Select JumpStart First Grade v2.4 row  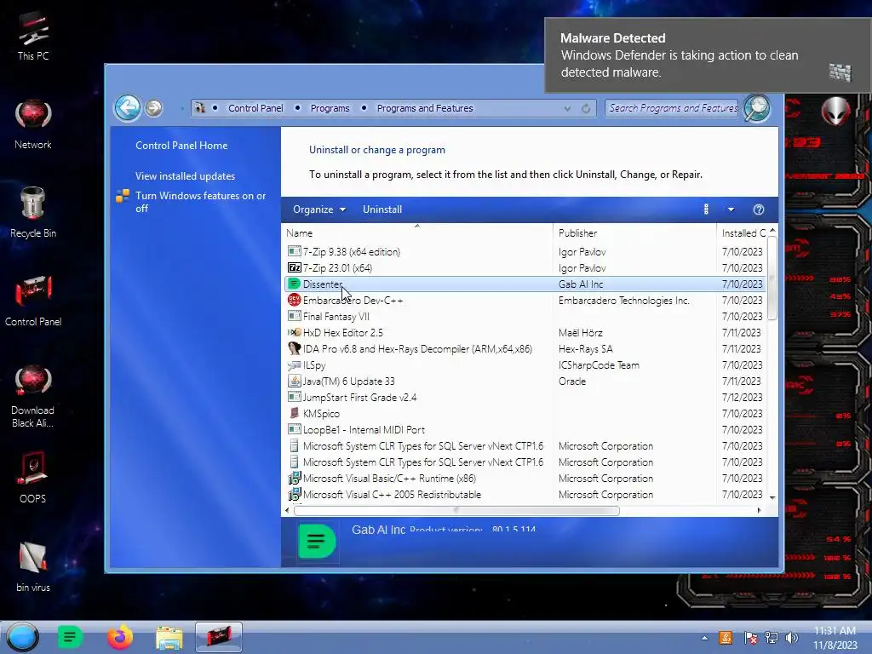(525, 398)
